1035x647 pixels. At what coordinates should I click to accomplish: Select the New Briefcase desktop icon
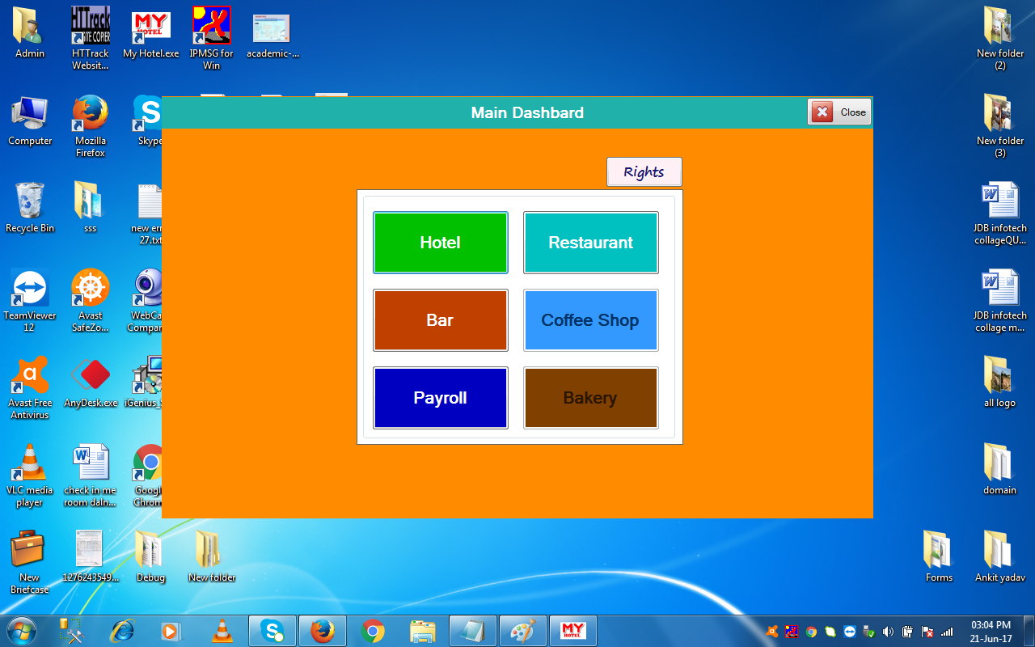[30, 563]
